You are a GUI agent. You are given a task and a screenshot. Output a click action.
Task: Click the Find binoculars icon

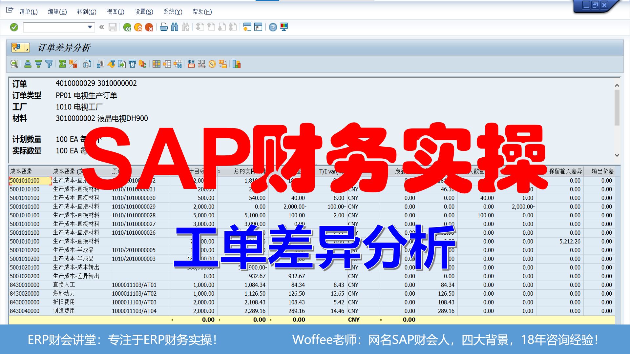[175, 27]
